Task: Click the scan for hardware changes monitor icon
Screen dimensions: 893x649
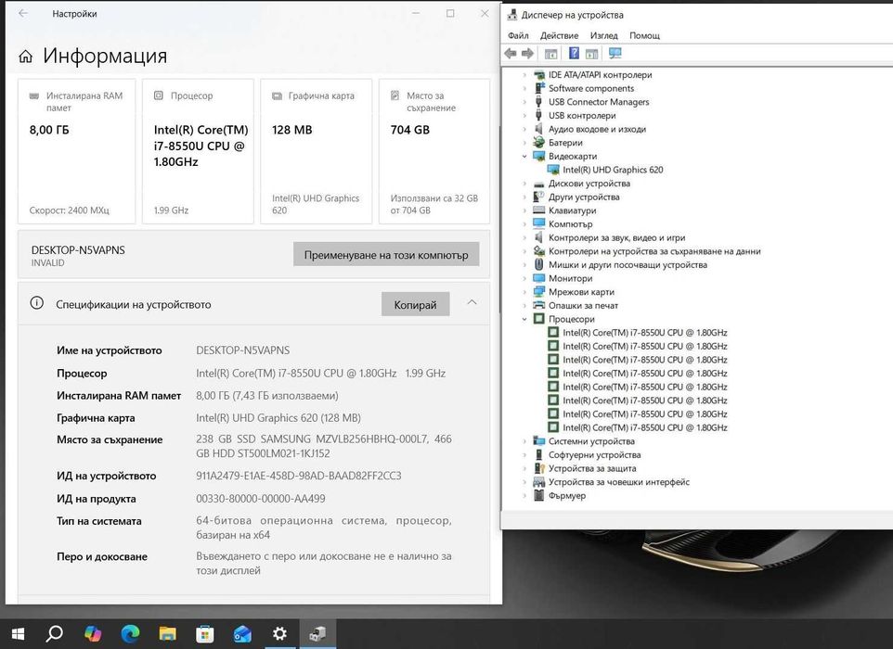Action: 615,54
